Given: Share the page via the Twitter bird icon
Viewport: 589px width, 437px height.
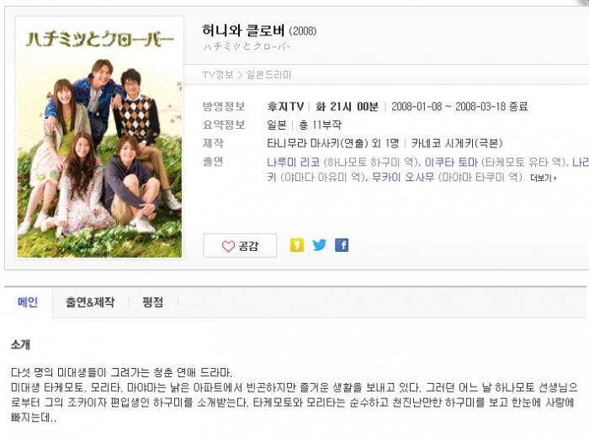Looking at the screenshot, I should coord(319,245).
